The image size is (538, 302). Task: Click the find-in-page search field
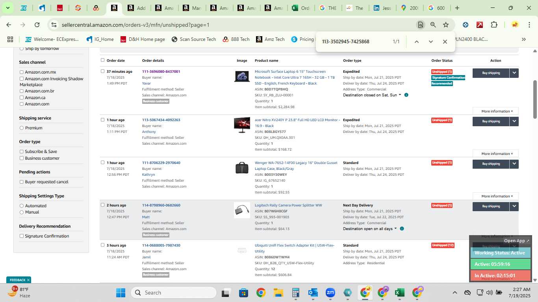click(354, 42)
